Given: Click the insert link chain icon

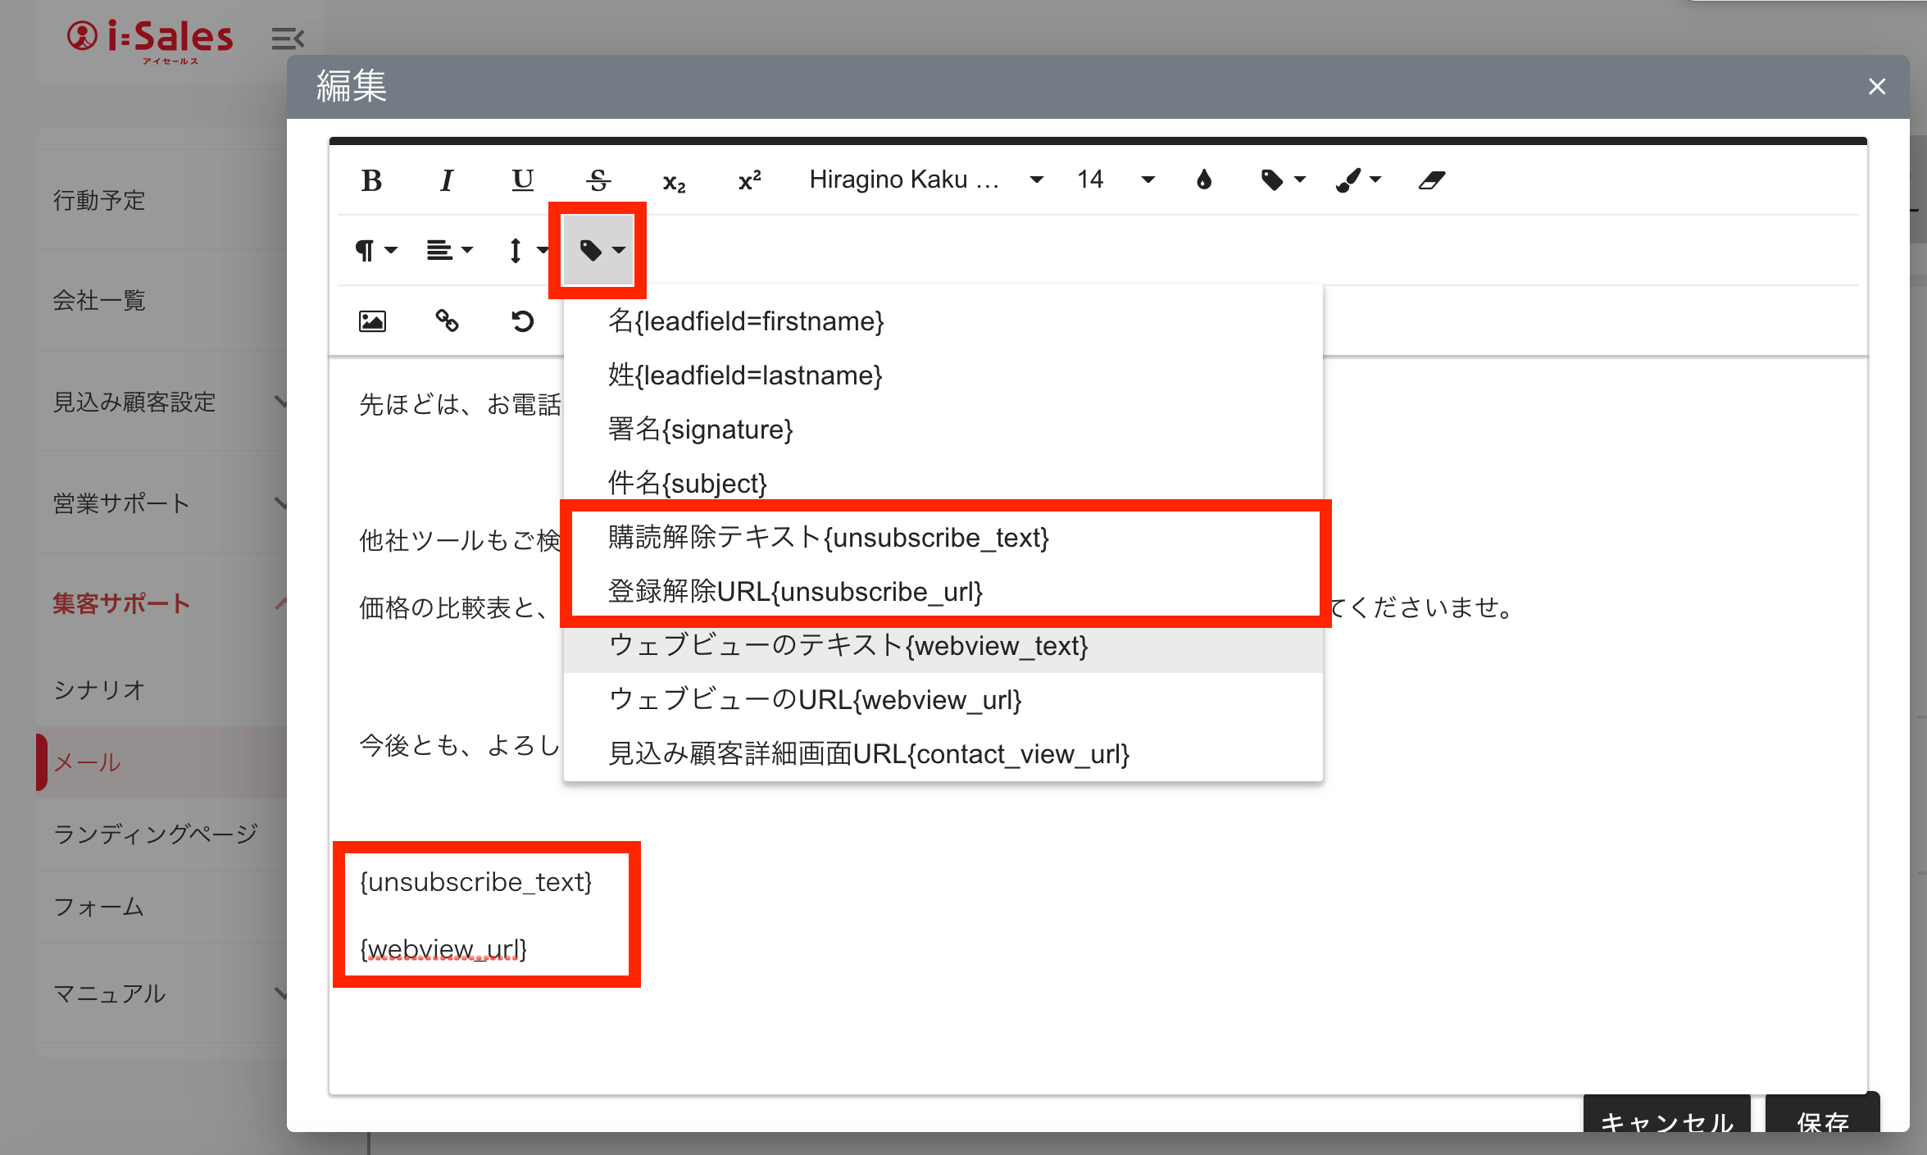Looking at the screenshot, I should click(447, 321).
